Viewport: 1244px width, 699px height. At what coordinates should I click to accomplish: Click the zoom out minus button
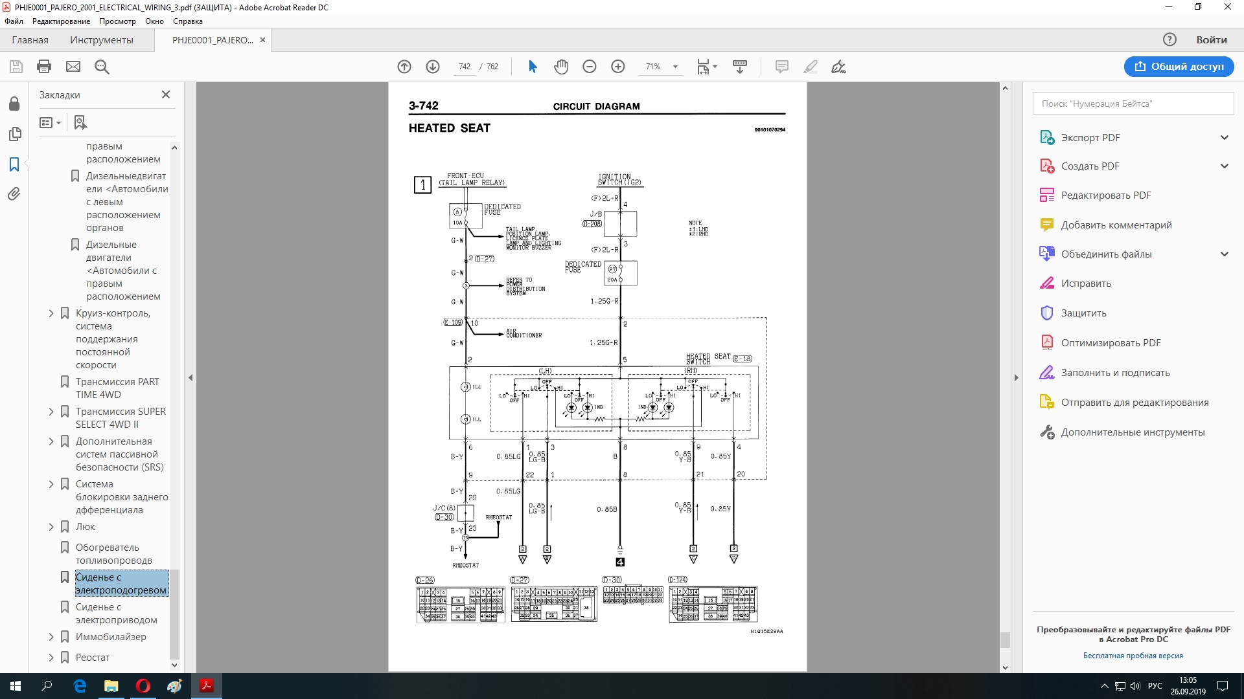click(x=589, y=67)
